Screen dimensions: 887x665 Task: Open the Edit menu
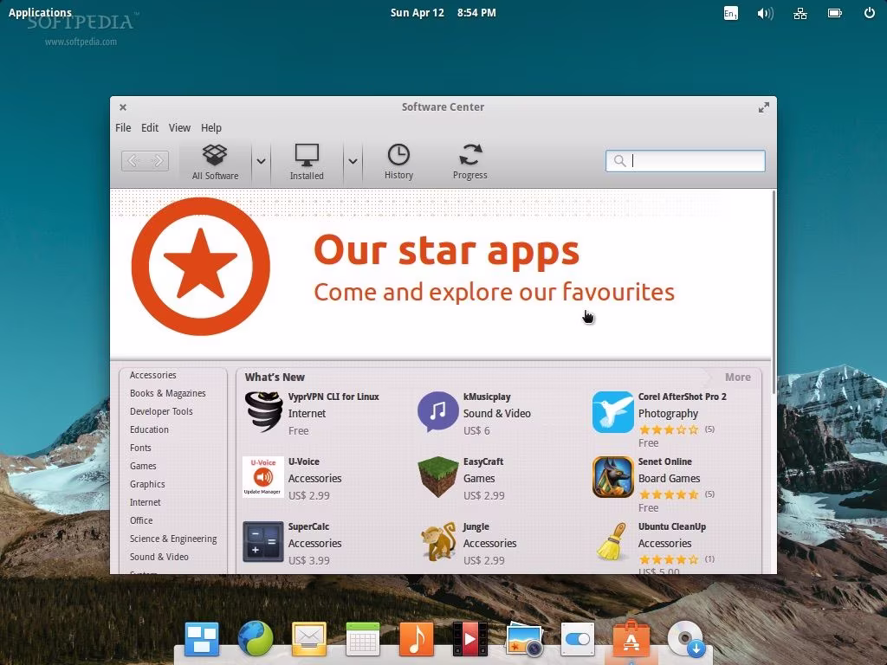(x=149, y=128)
